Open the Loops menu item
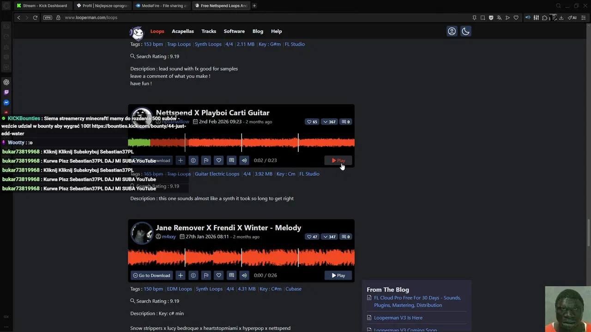591x332 pixels. point(157,31)
